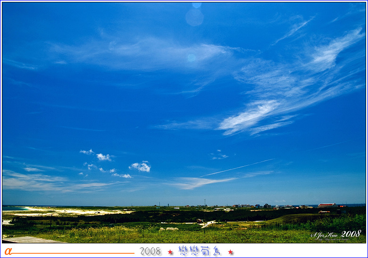This screenshot has width=368, height=258.
Task: Click the winding path in the green field
Action: (x=207, y=224)
